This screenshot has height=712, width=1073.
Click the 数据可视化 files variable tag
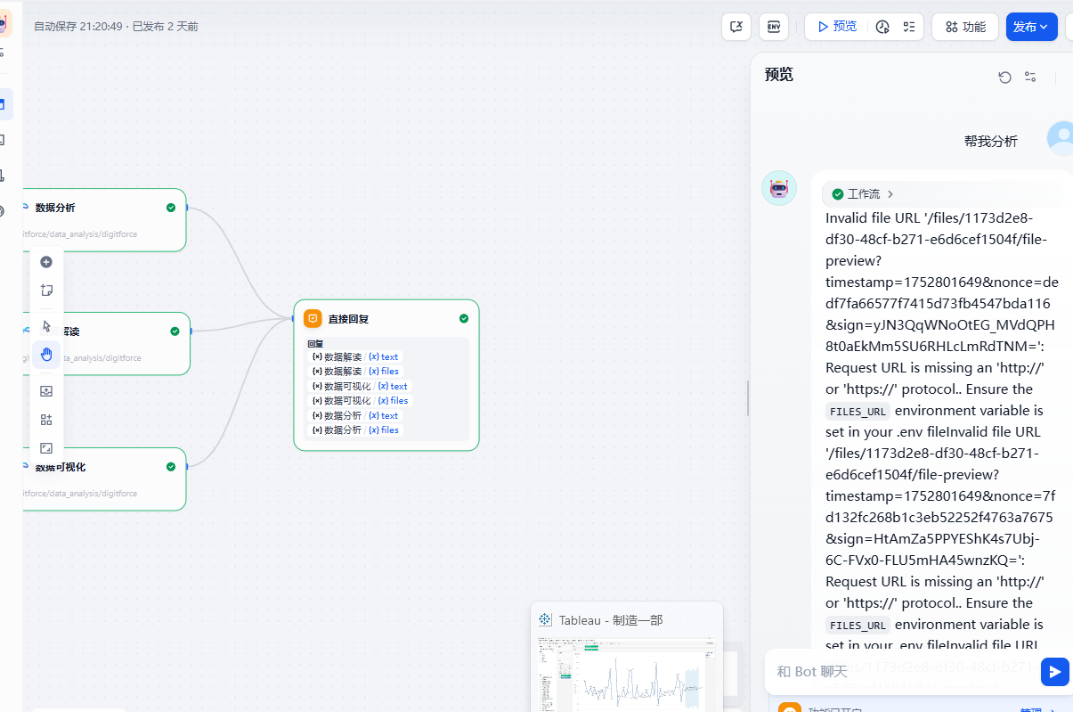(x=361, y=401)
